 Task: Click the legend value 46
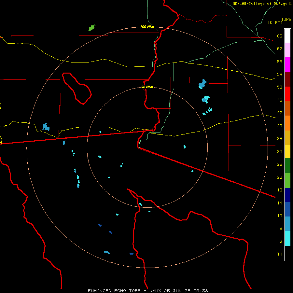280,100
